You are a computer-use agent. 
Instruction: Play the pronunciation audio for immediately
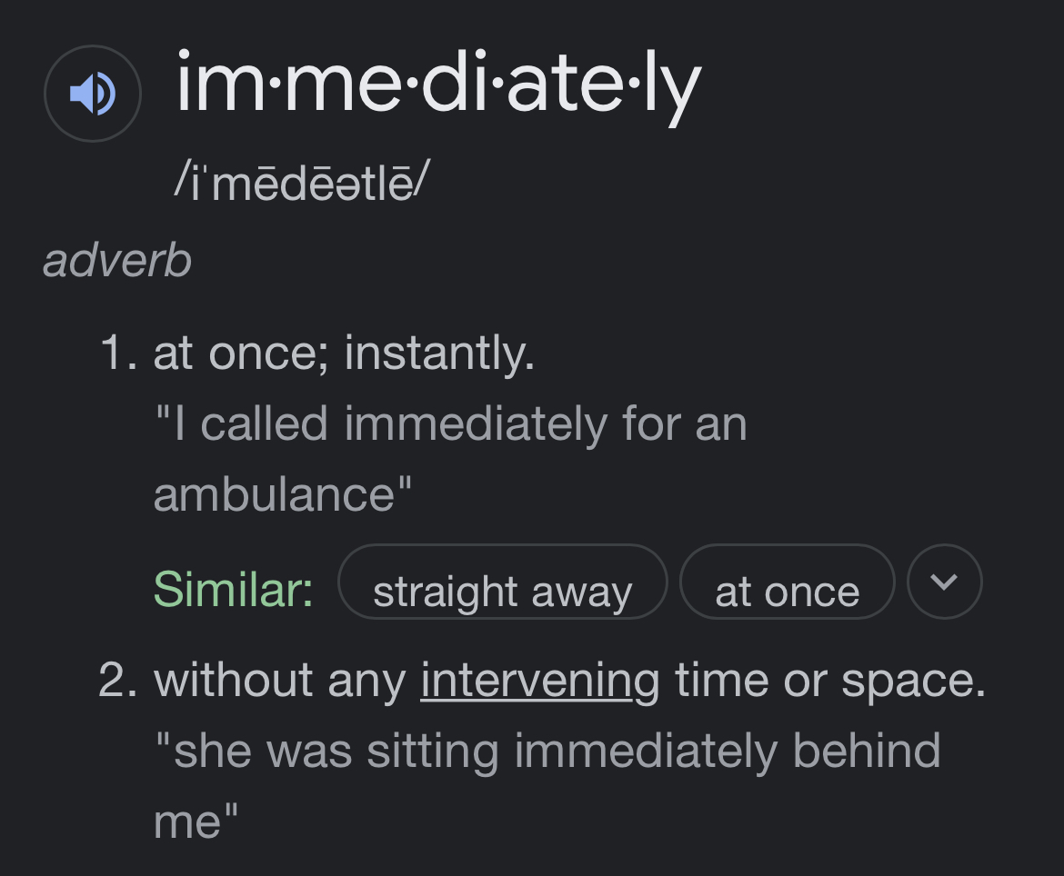click(x=93, y=94)
